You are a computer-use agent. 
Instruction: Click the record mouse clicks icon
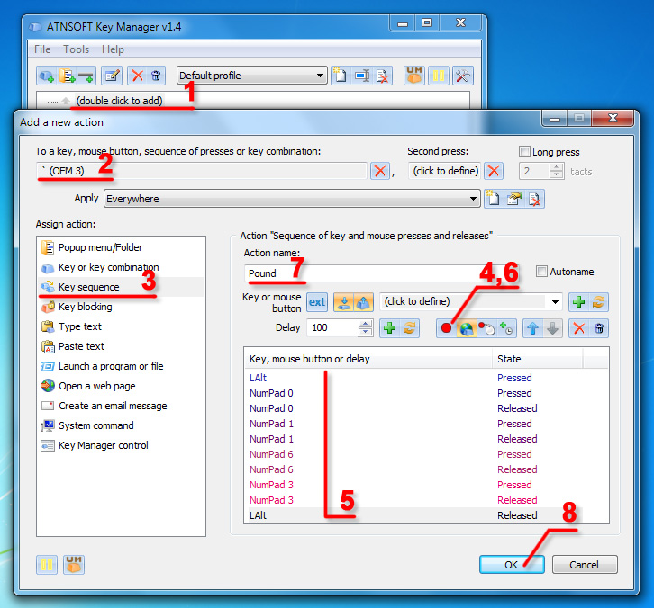pyautogui.click(x=486, y=328)
